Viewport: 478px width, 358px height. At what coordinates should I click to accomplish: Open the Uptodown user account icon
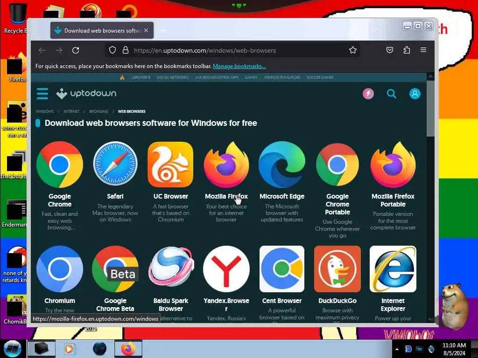click(415, 94)
